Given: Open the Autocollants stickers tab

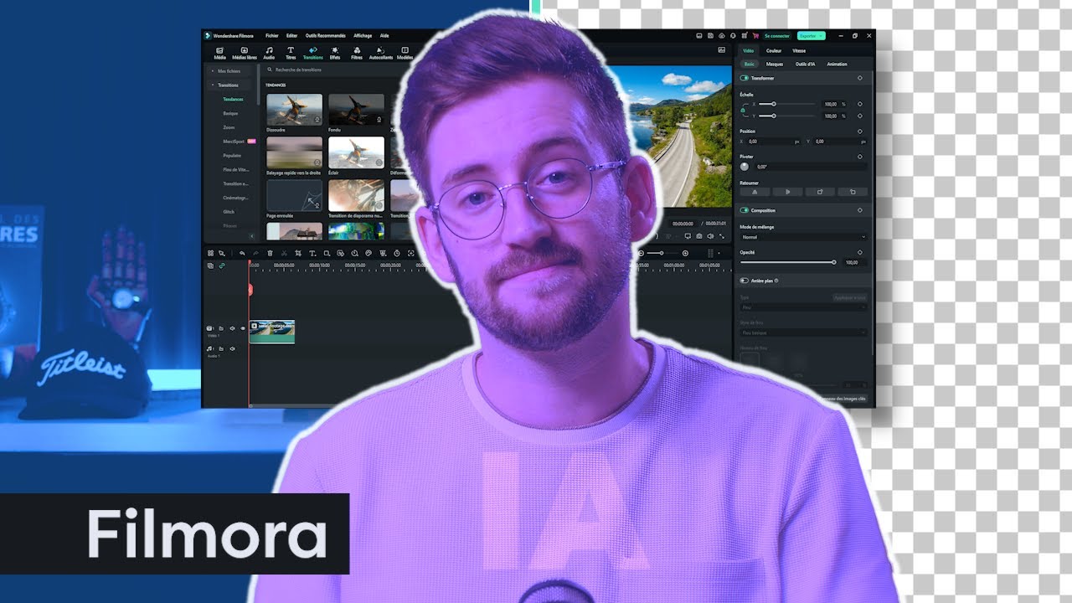Looking at the screenshot, I should (x=381, y=53).
